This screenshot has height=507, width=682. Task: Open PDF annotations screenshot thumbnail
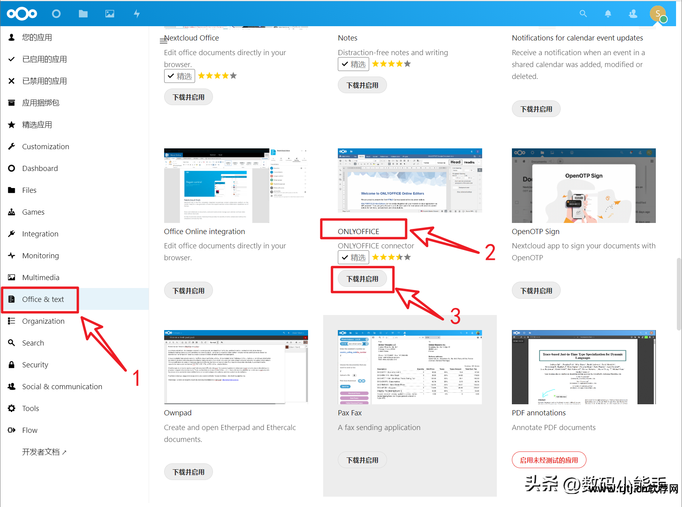(x=584, y=367)
